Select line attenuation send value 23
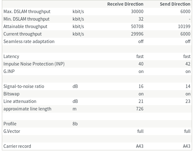The image size is (193, 155). coord(188,101)
